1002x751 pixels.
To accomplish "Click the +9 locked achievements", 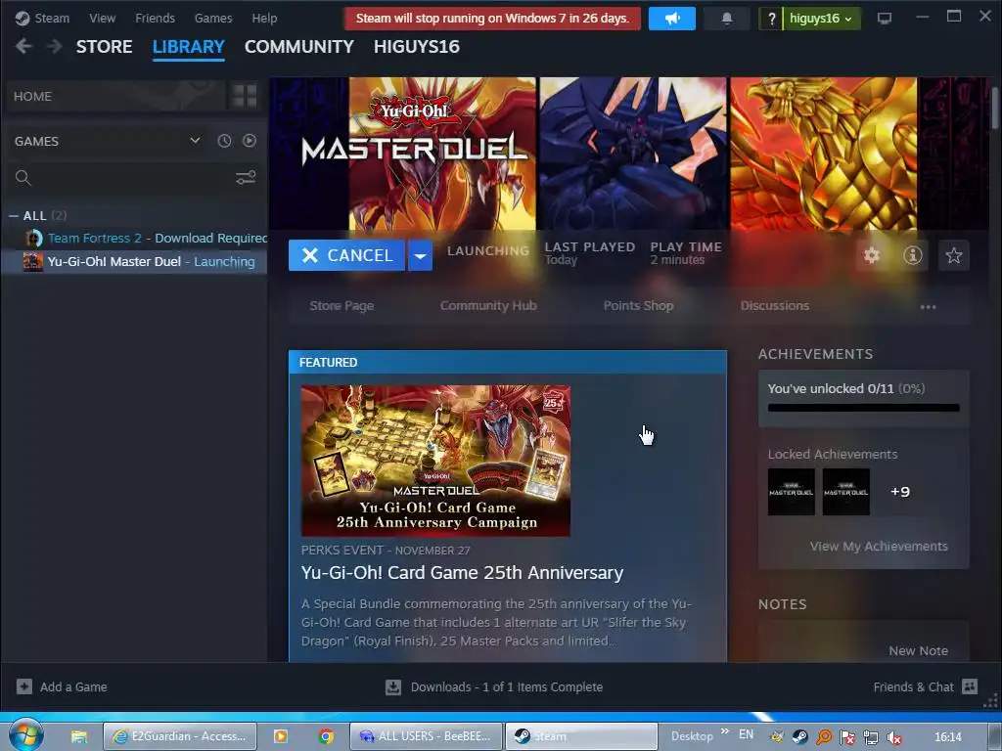I will [900, 492].
